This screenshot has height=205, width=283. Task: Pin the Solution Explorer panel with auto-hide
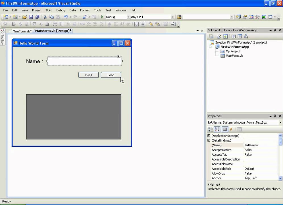click(275, 30)
